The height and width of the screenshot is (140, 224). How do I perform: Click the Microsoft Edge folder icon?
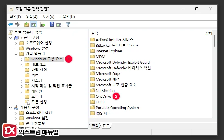(x=93, y=74)
